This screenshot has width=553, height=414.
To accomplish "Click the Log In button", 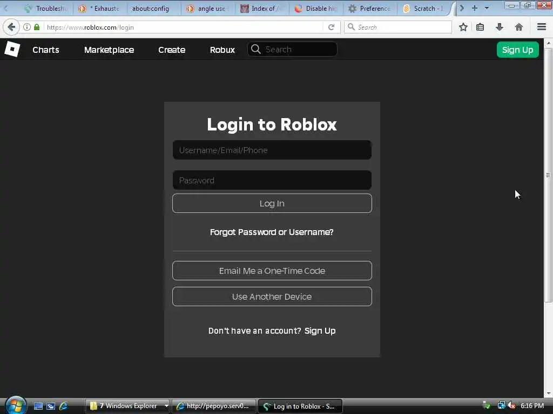I will (x=272, y=203).
